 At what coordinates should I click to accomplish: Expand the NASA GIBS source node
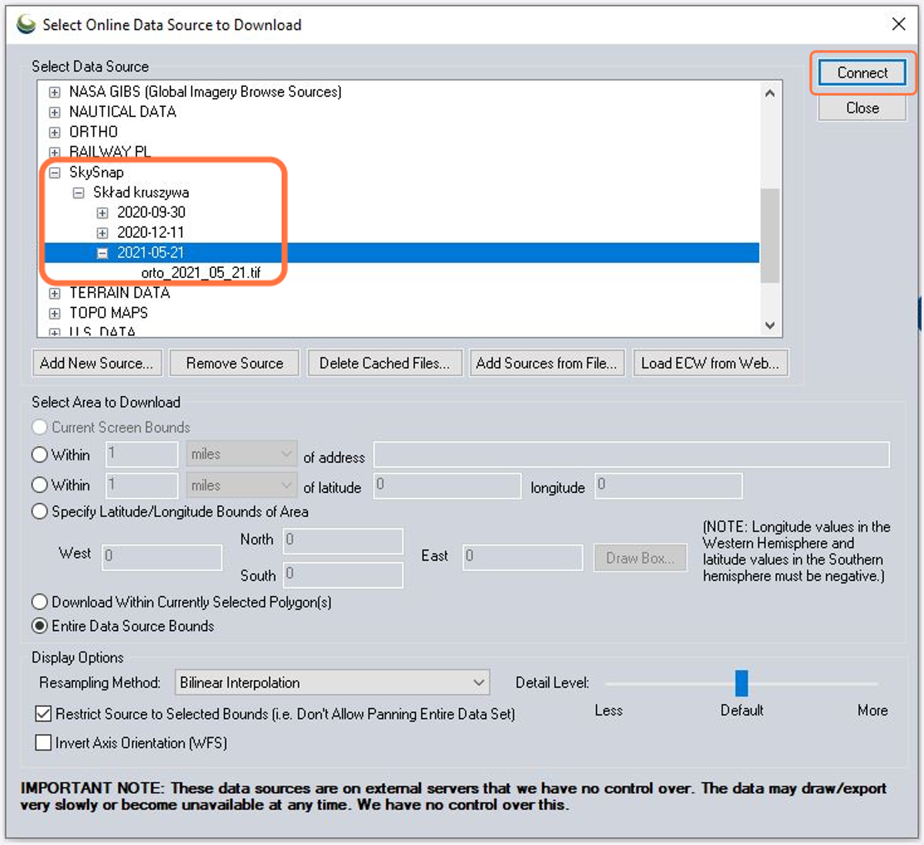coord(55,92)
